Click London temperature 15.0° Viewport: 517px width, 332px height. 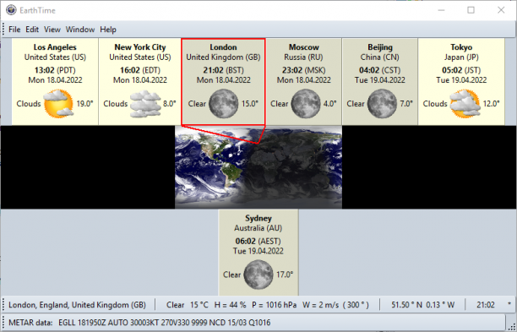pyautogui.click(x=249, y=104)
